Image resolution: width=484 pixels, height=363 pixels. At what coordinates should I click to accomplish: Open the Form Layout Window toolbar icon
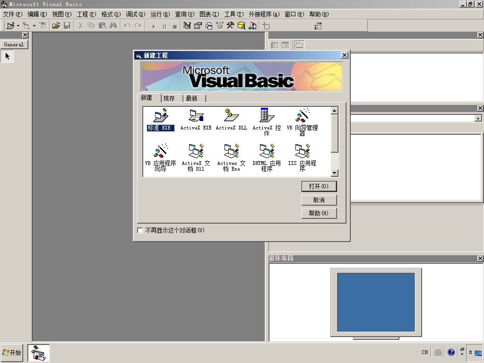209,26
